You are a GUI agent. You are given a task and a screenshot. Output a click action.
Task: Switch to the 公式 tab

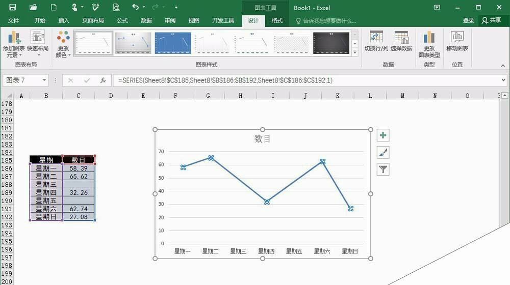[x=122, y=20]
